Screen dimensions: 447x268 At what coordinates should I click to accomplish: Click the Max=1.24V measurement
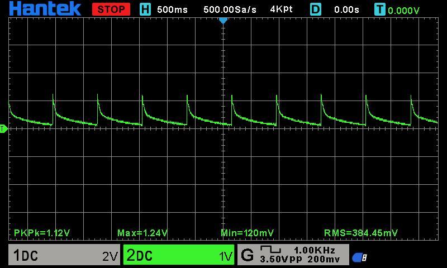pos(142,233)
